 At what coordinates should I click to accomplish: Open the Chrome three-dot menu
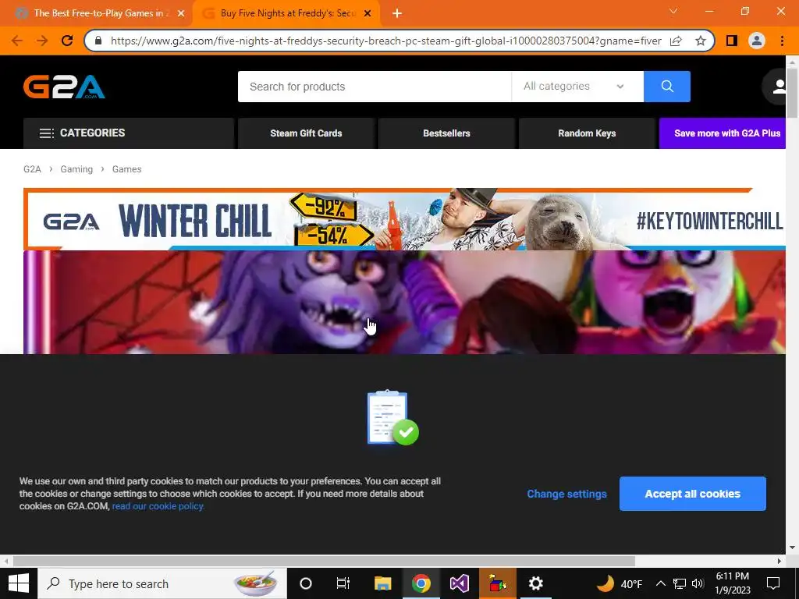pos(782,41)
